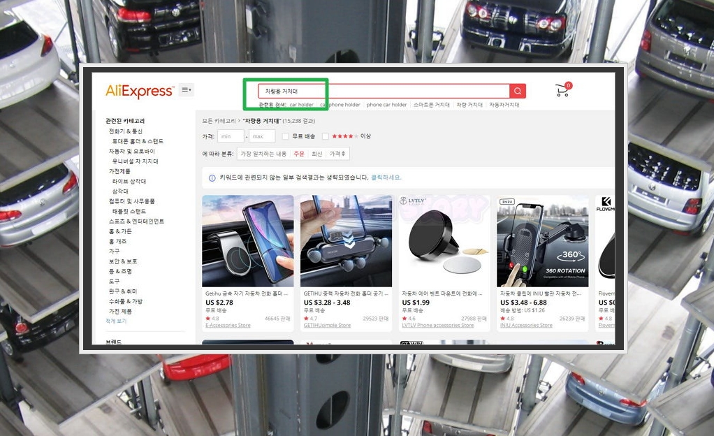
Task: Sort by 가장 일치하는 내용
Action: pyautogui.click(x=263, y=154)
